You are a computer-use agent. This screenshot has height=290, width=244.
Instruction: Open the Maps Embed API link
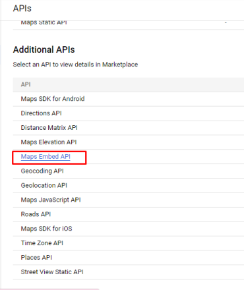pyautogui.click(x=46, y=157)
